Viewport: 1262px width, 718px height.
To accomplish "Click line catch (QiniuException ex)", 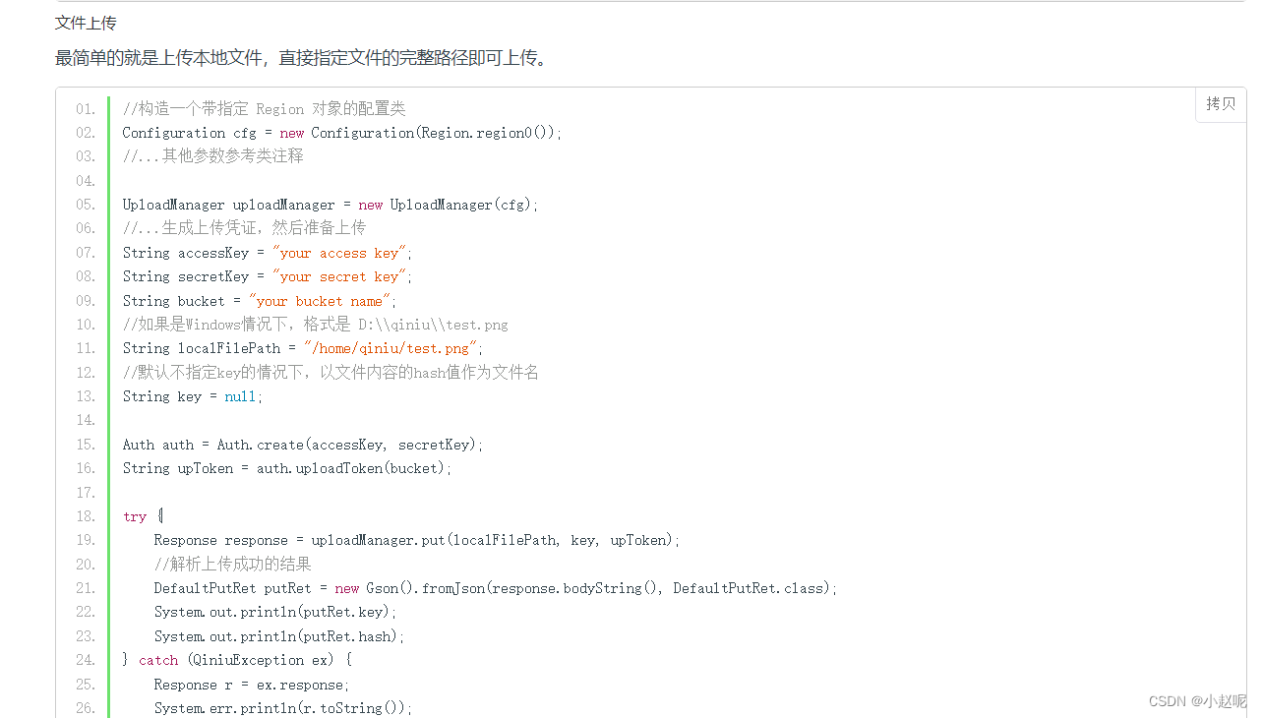I will click(x=237, y=660).
